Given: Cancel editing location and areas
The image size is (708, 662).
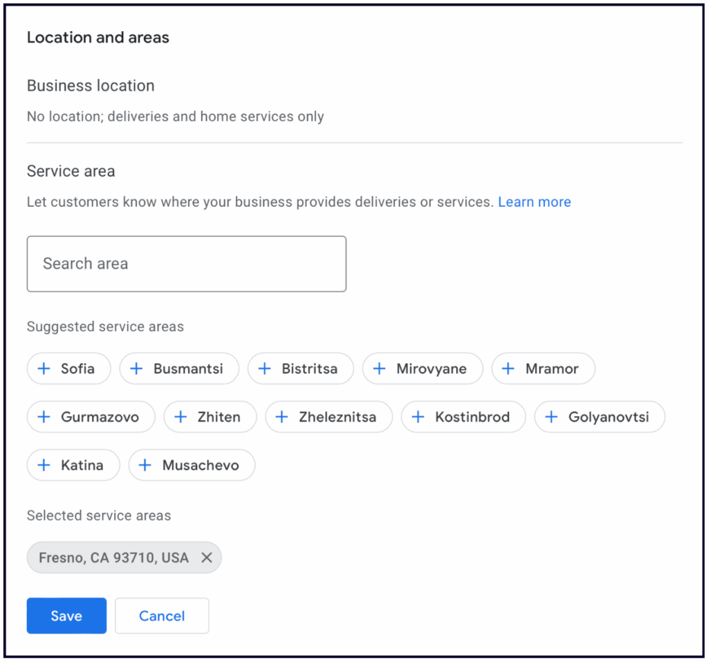Looking at the screenshot, I should pos(162,616).
